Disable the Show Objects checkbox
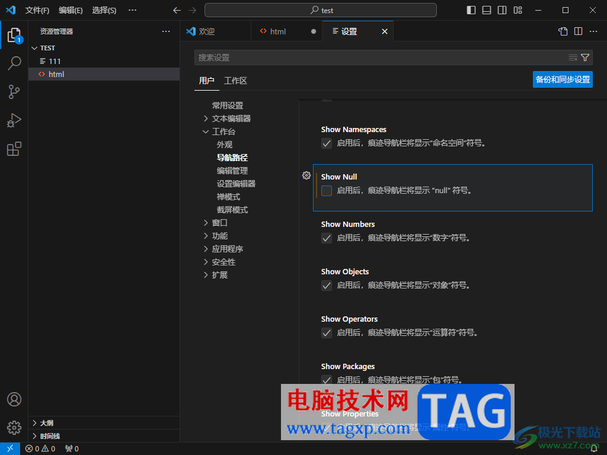Screen dimensions: 607x455 click(327, 286)
